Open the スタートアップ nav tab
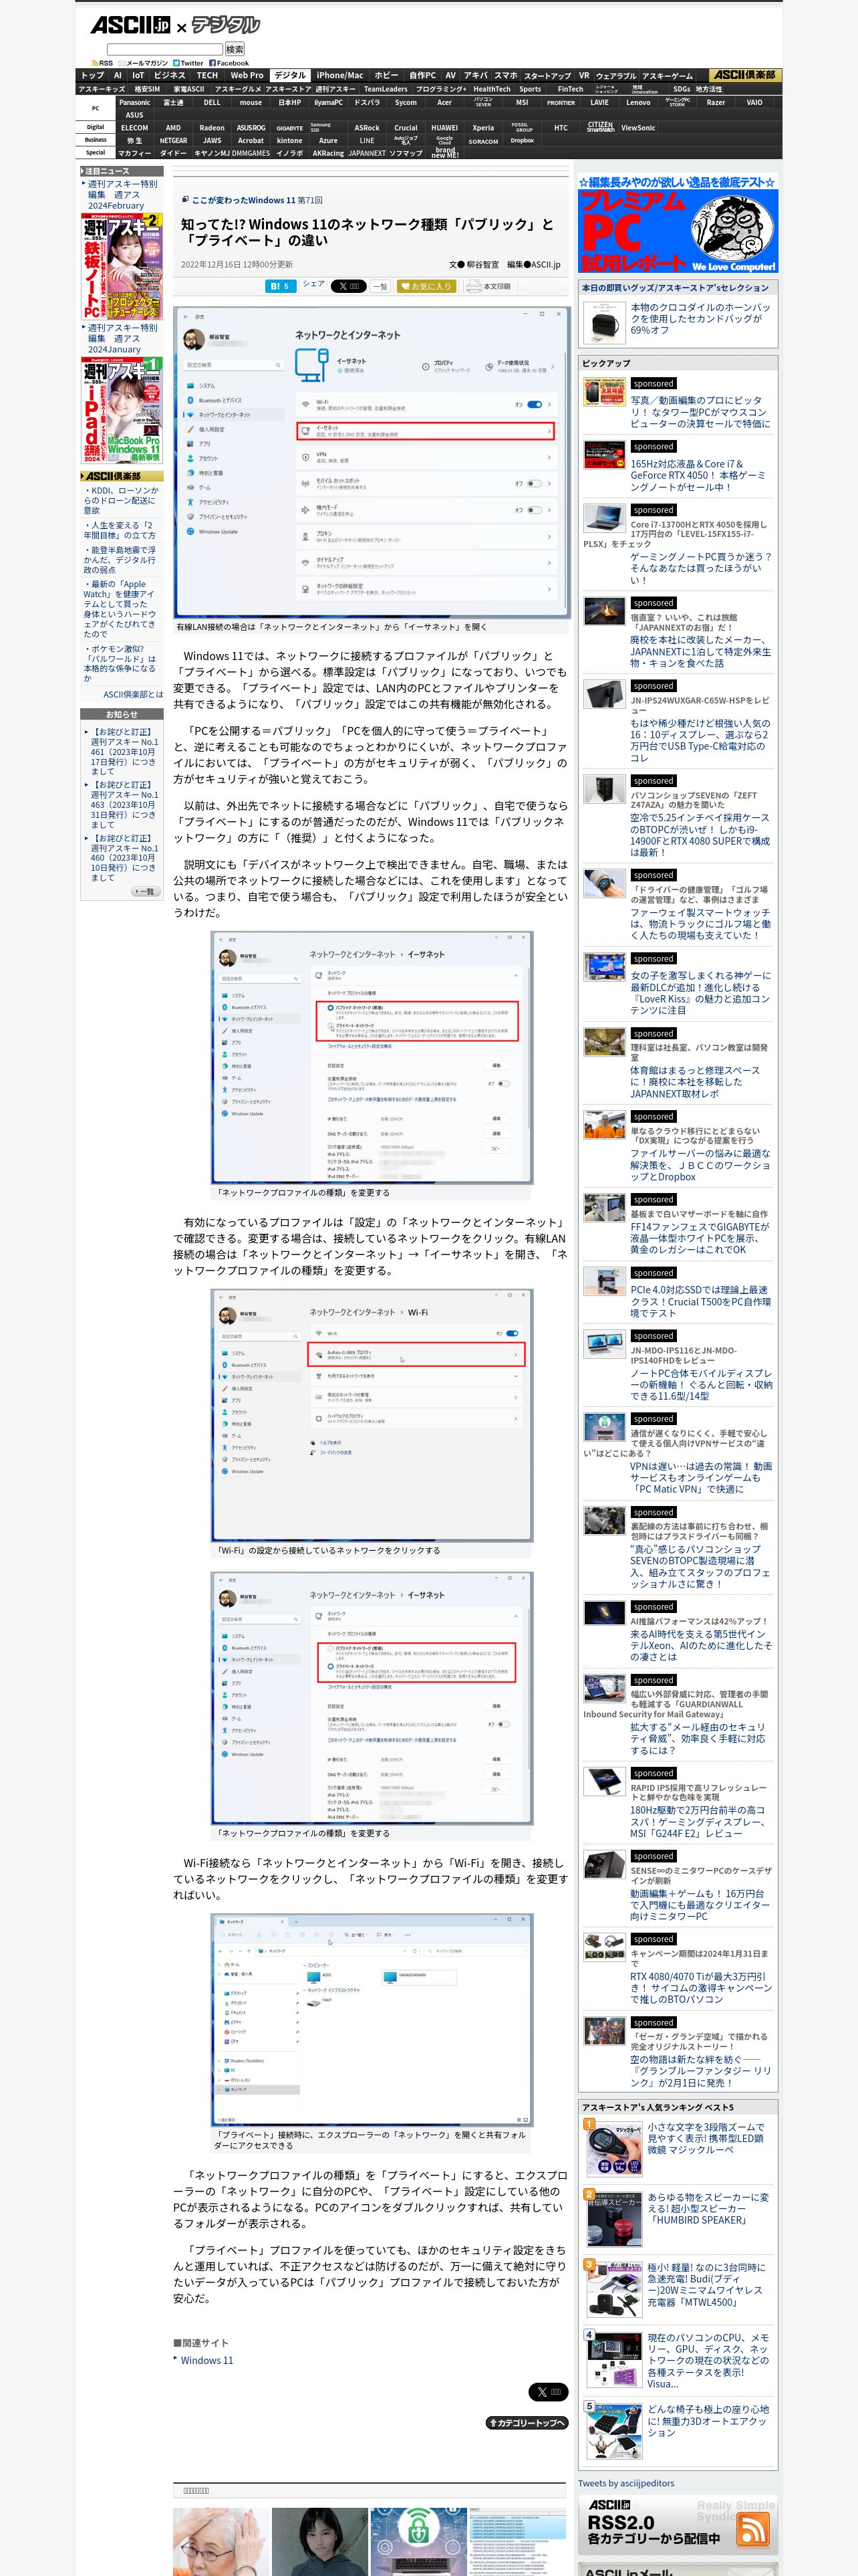 (x=547, y=75)
